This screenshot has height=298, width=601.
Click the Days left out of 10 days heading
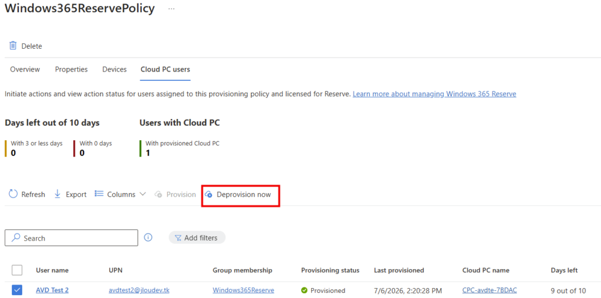tap(52, 123)
